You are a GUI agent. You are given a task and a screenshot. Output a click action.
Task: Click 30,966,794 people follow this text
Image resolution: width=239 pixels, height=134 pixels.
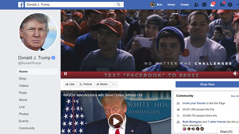pyautogui.click(x=200, y=116)
